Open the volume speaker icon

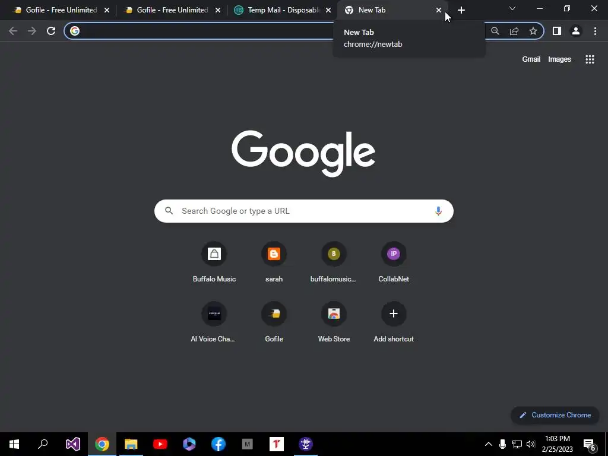coord(531,444)
